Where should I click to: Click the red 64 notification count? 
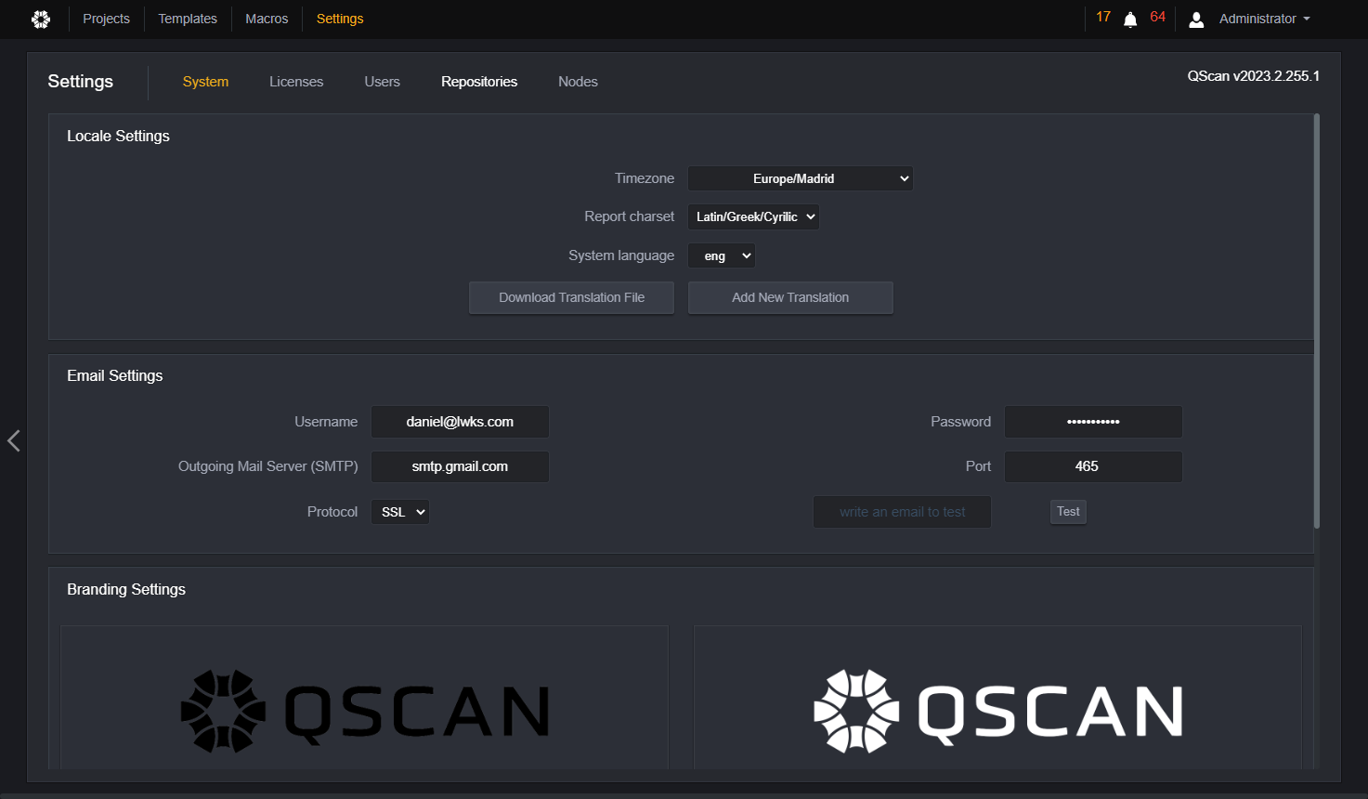pyautogui.click(x=1157, y=17)
